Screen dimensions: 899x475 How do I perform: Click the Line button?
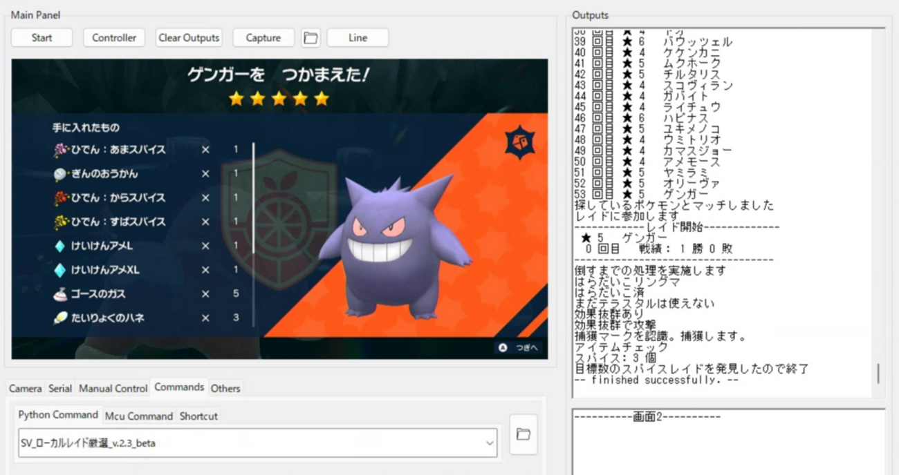[x=358, y=38]
